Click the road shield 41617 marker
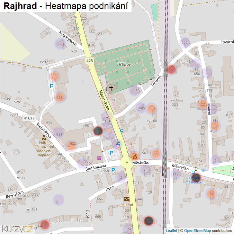234x234 pixels. click(29, 118)
